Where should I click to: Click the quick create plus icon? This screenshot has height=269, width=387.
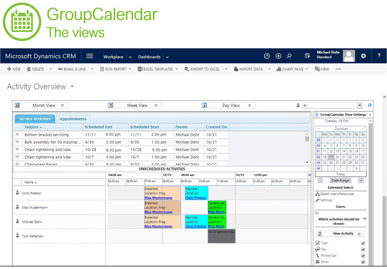point(278,56)
